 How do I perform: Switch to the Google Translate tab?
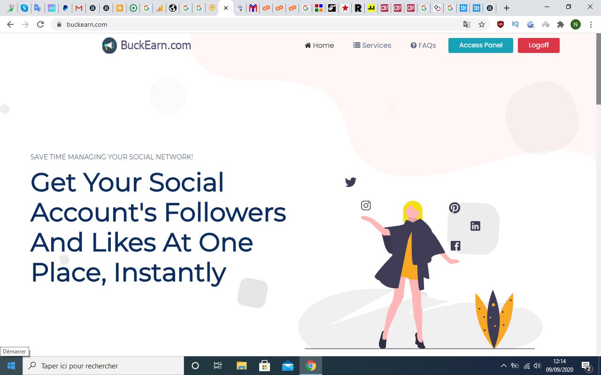[x=38, y=8]
